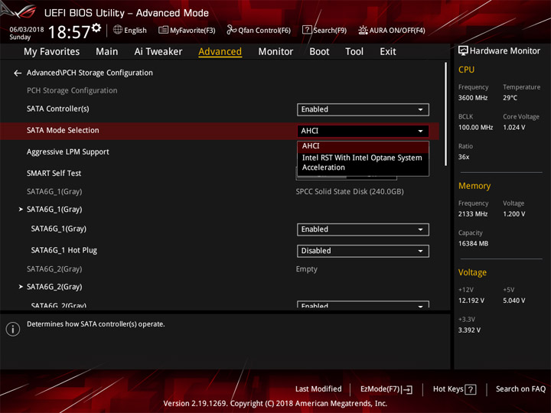The height and width of the screenshot is (413, 551).
Task: Switch to the Monitor tab
Action: pyautogui.click(x=275, y=52)
